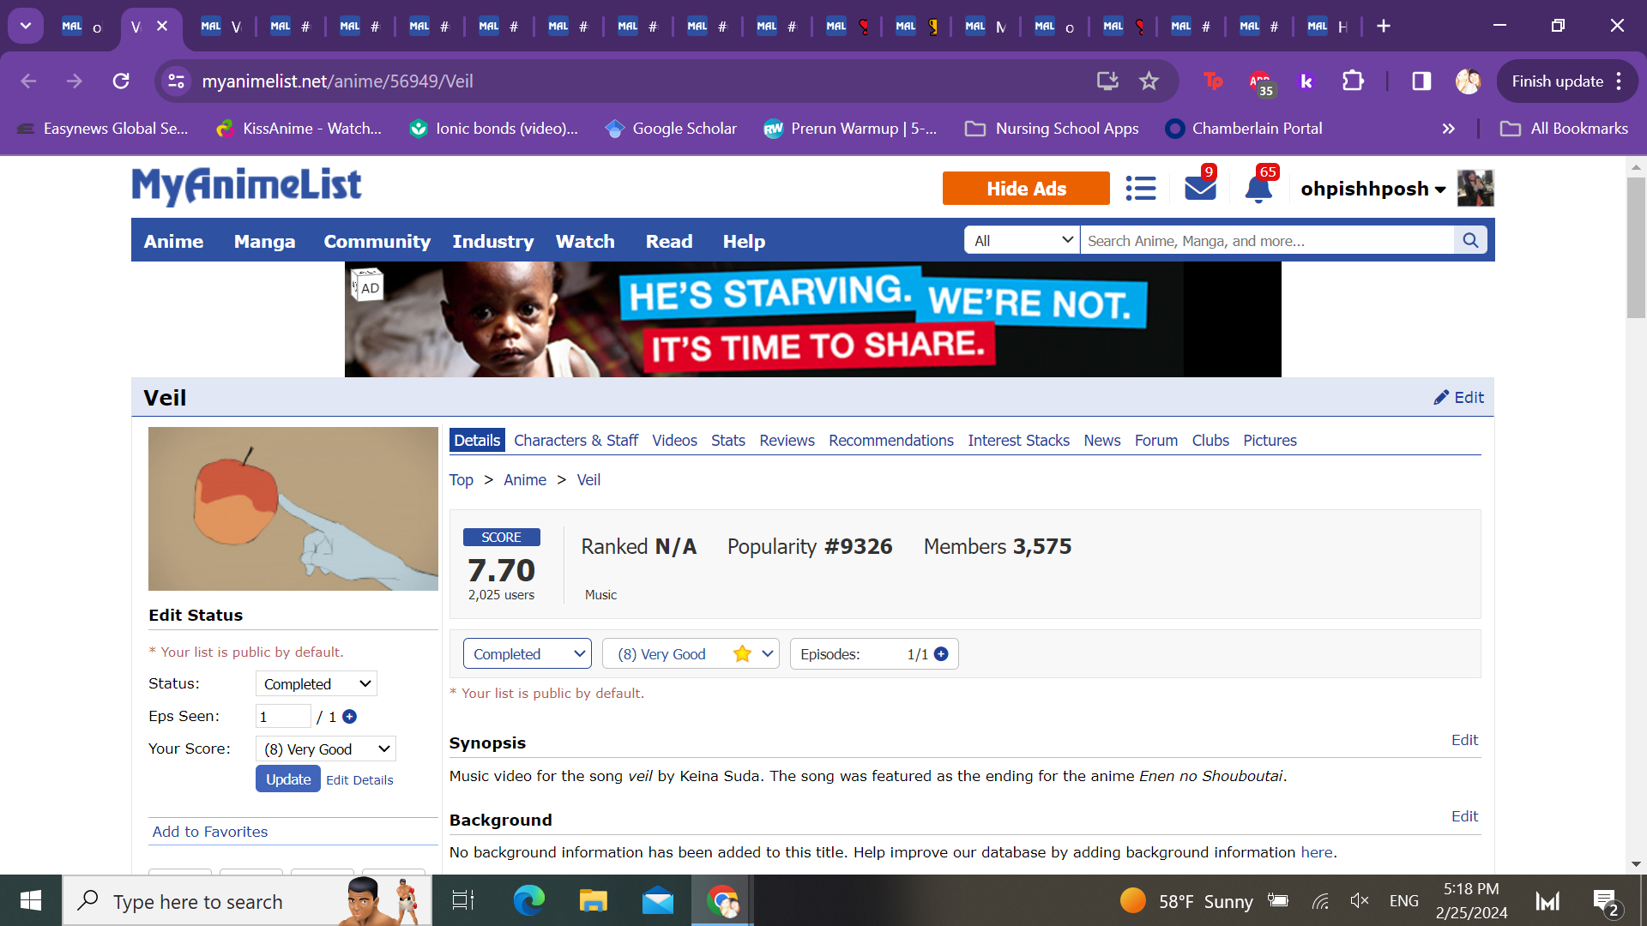This screenshot has width=1647, height=926.
Task: Toggle the browser side panel icon
Action: [x=1421, y=81]
